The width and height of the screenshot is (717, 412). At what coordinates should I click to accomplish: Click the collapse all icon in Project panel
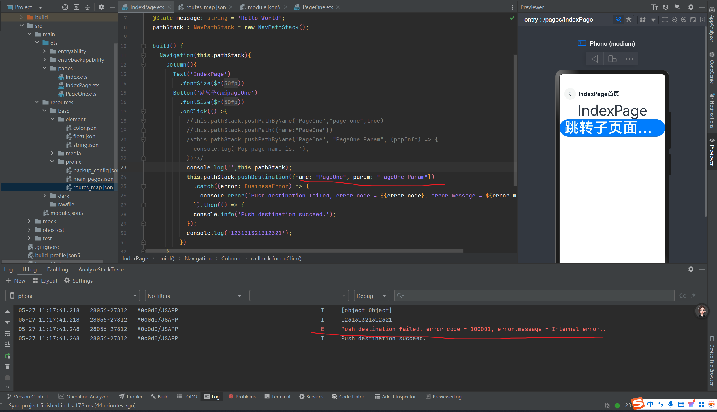click(87, 7)
